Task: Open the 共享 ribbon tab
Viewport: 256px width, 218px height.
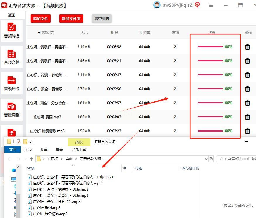Action: click(x=44, y=150)
